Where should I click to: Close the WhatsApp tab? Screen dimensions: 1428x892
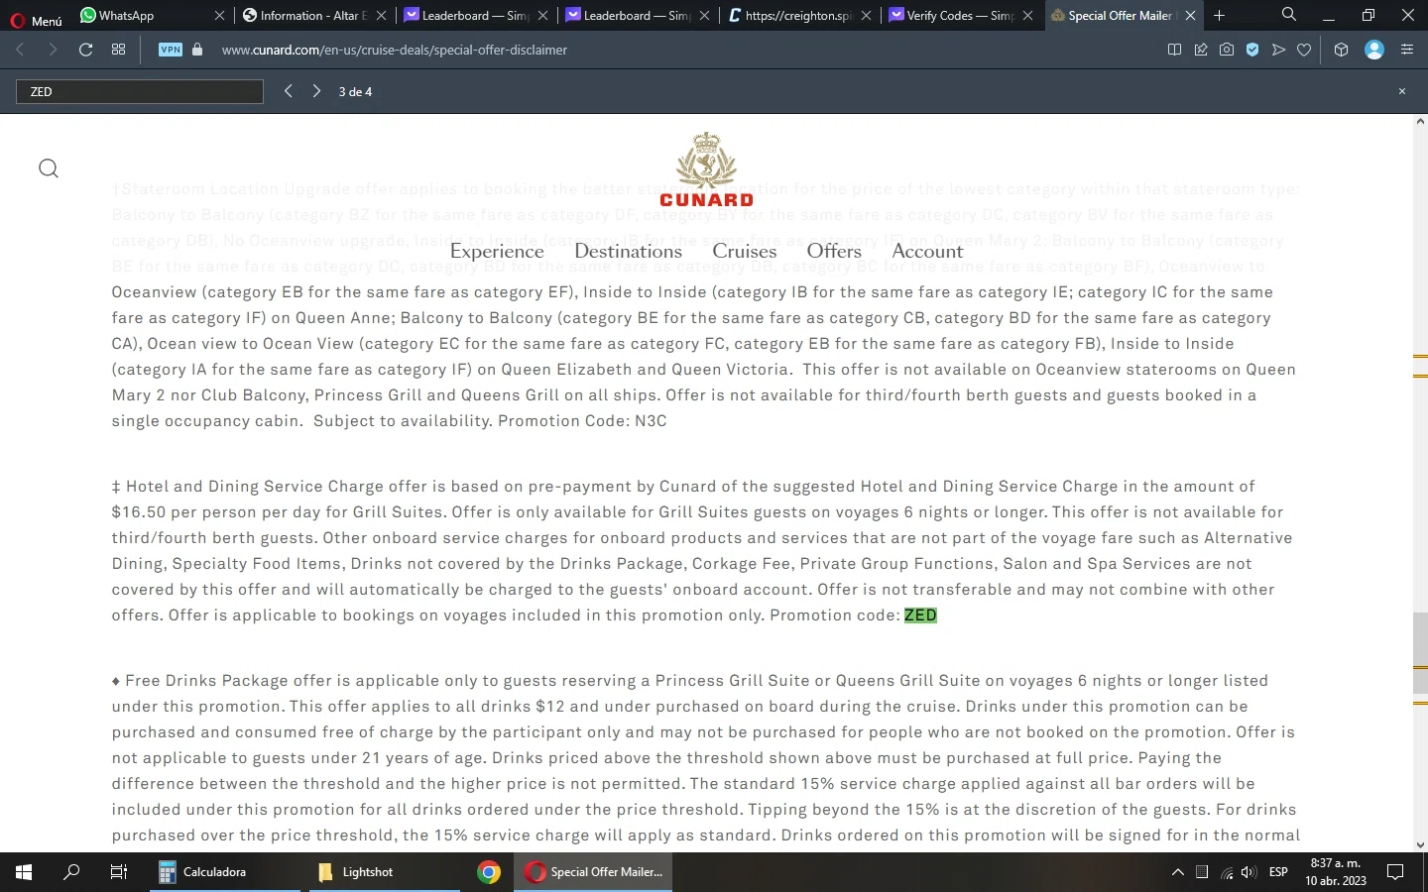click(219, 16)
